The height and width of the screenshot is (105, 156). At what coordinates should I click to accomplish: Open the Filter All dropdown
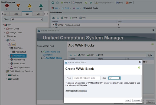(x=27, y=19)
